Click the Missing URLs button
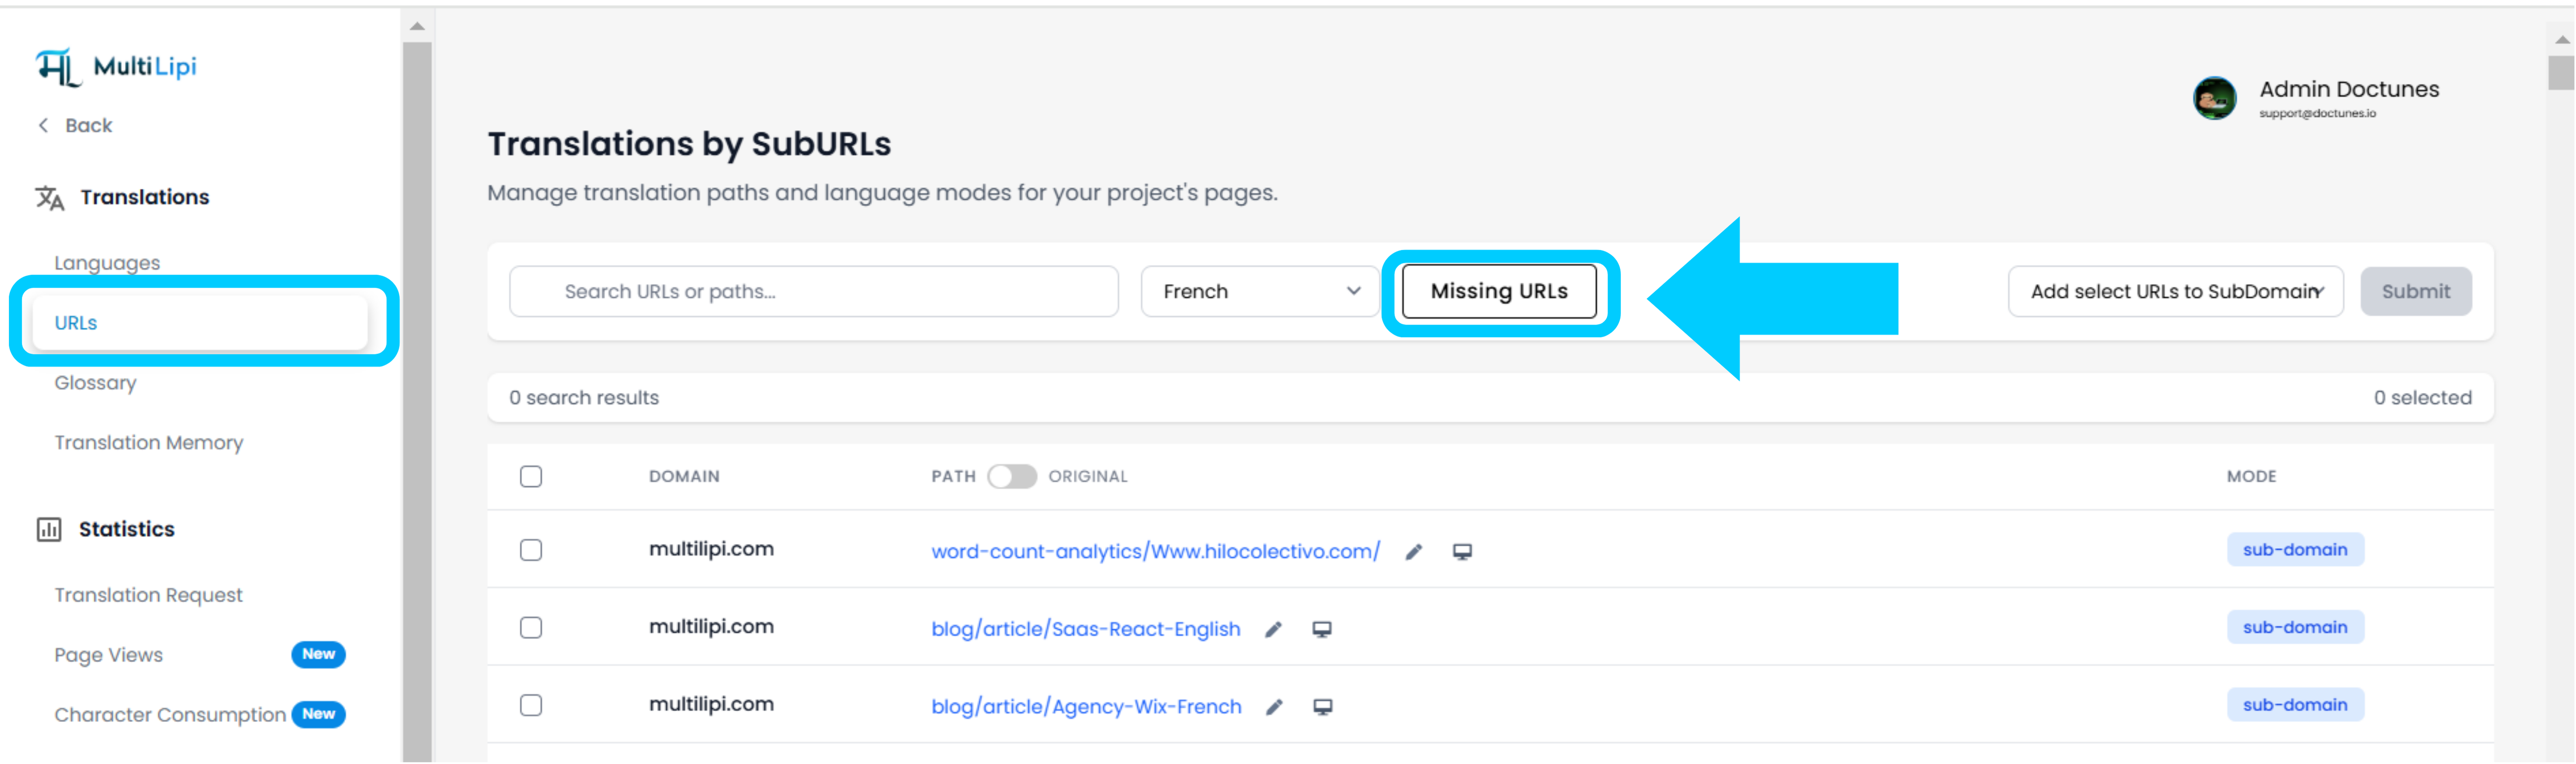This screenshot has height=764, width=2576. point(1499,291)
